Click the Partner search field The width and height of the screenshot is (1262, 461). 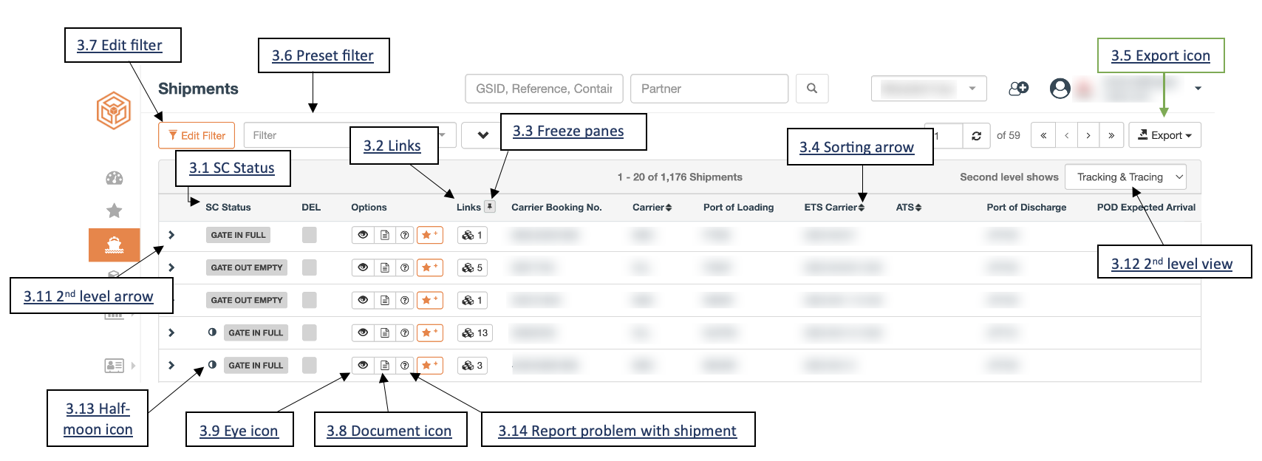point(709,89)
